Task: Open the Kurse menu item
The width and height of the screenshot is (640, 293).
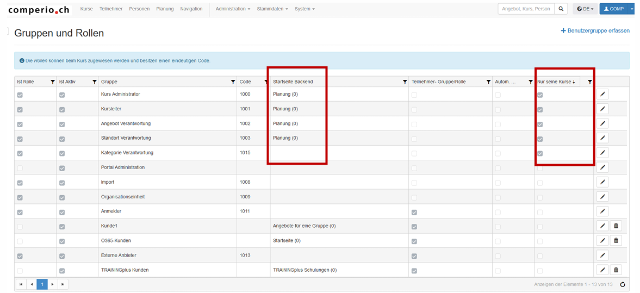Action: (86, 9)
